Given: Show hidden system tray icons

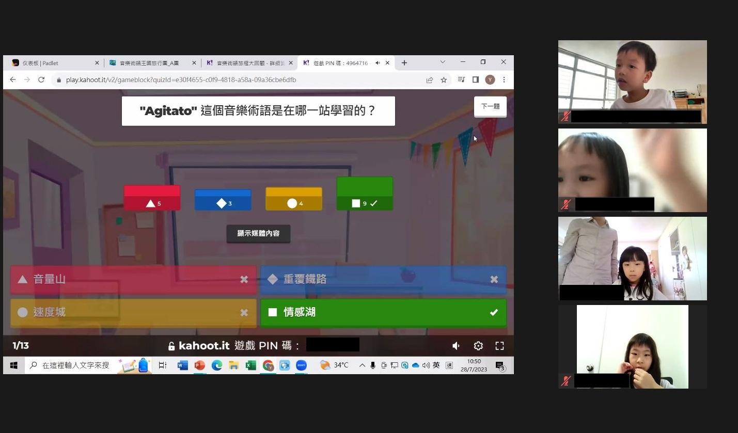Looking at the screenshot, I should click(x=362, y=365).
